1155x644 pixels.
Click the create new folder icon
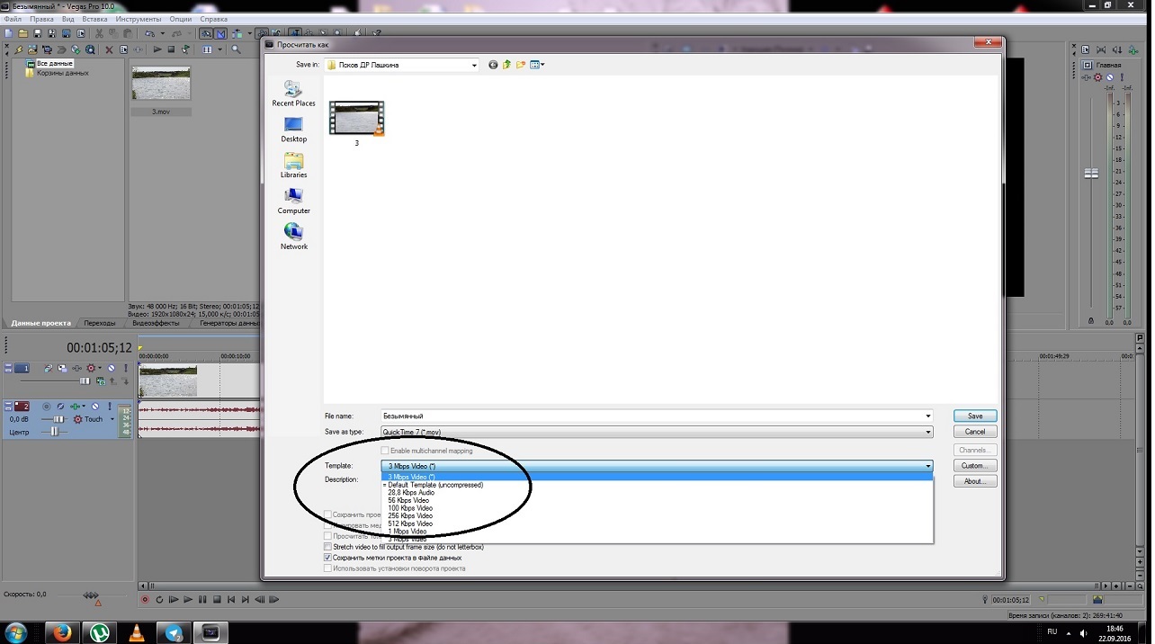pyautogui.click(x=521, y=65)
